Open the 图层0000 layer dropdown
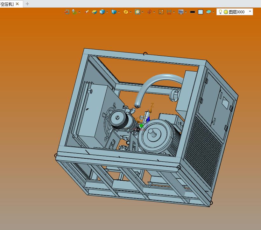Screen dimensions: 261x230 pos(250,12)
